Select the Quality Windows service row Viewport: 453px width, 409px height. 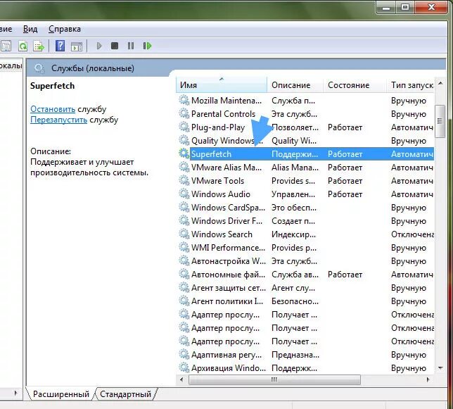pos(306,141)
